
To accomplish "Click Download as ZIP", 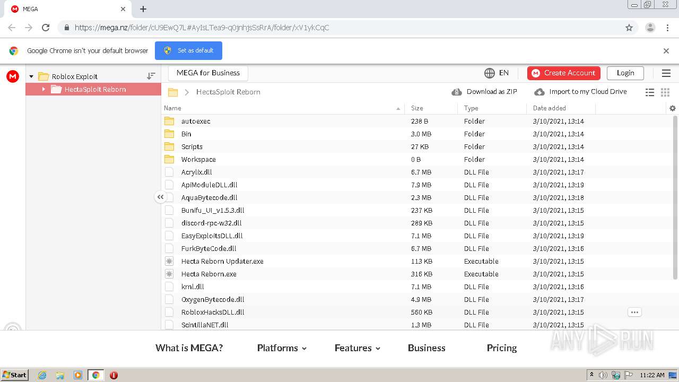I will coord(484,92).
